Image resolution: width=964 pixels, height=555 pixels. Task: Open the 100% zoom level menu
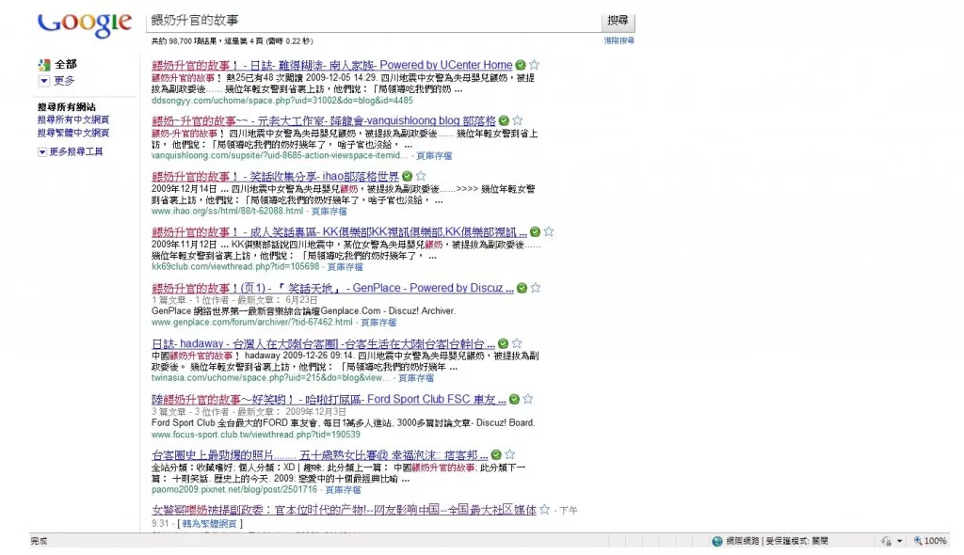(x=929, y=541)
